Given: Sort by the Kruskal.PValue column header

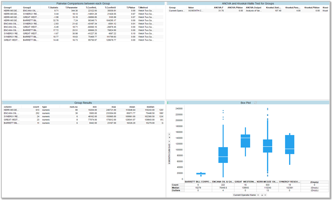Looking at the screenshot, I should pyautogui.click(x=312, y=7).
